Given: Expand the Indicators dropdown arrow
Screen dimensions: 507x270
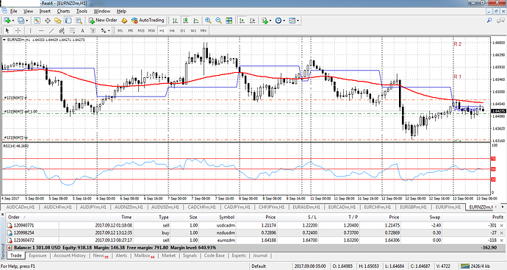Looking at the screenshot, I should [x=270, y=21].
